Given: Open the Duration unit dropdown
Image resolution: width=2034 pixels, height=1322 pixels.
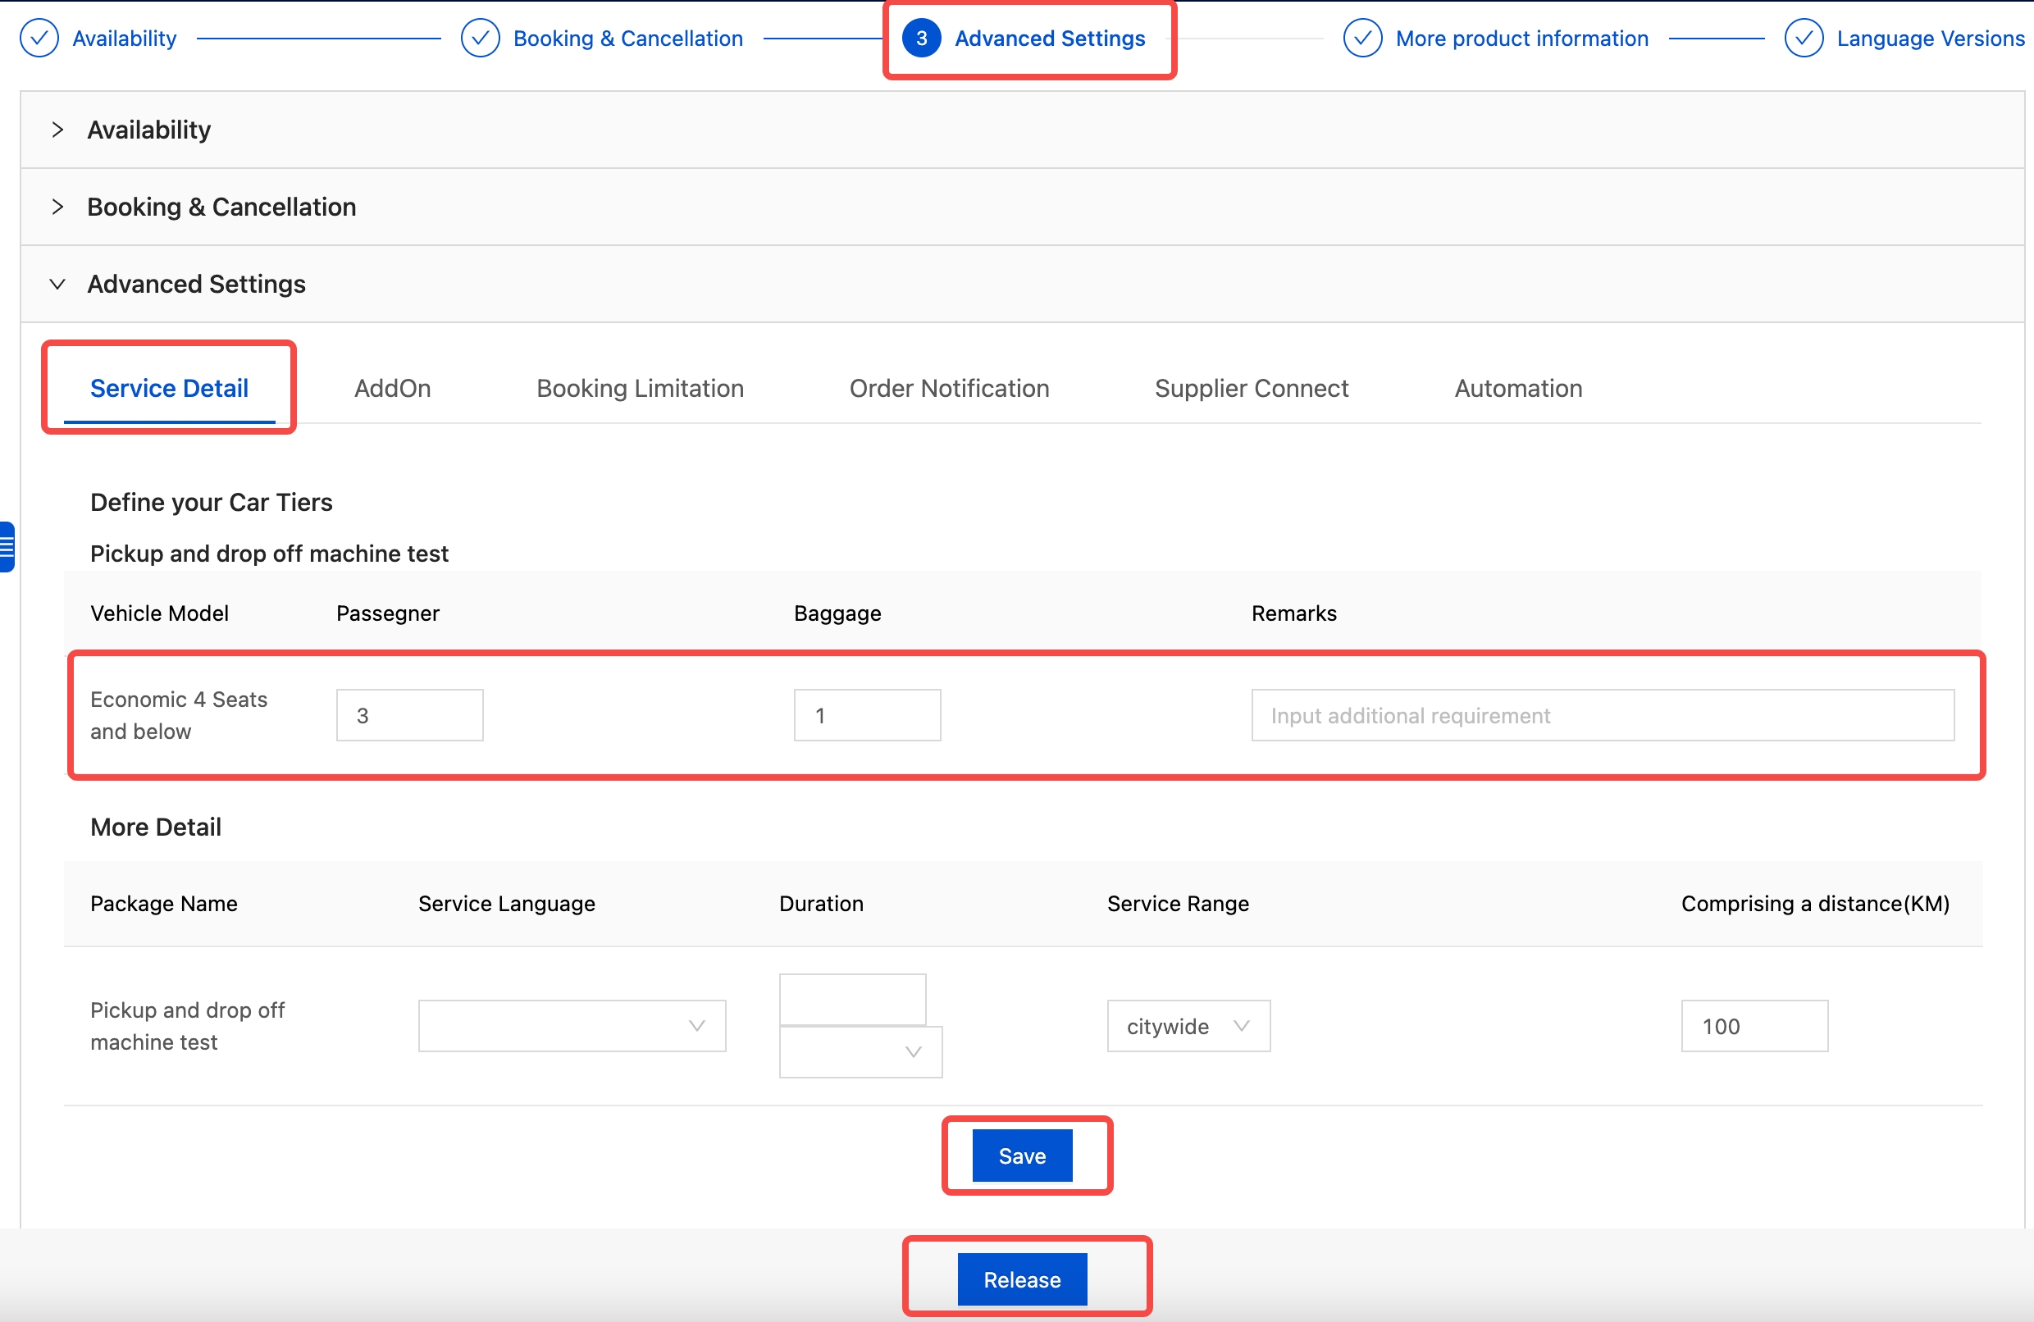Looking at the screenshot, I should (860, 1052).
